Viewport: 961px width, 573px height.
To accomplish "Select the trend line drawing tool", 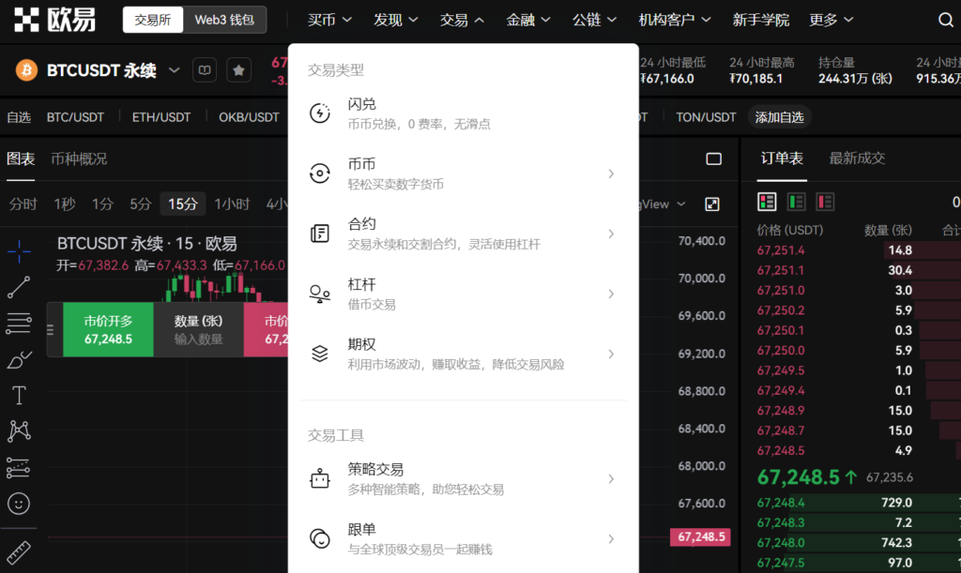I will [x=19, y=287].
